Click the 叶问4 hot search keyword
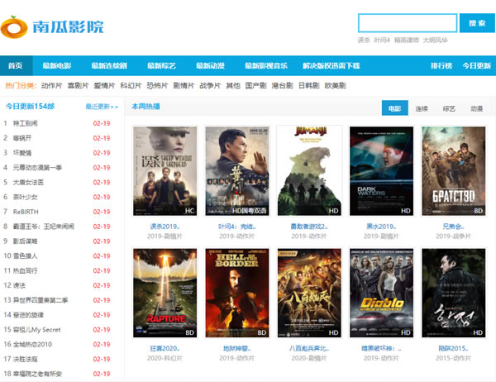This screenshot has width=496, height=382. (x=382, y=40)
